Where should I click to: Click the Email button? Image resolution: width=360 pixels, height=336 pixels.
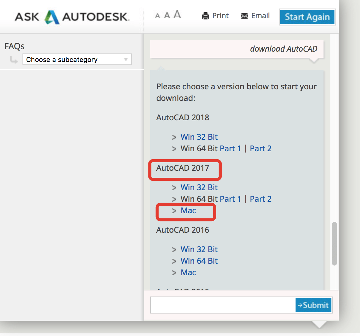click(x=255, y=16)
